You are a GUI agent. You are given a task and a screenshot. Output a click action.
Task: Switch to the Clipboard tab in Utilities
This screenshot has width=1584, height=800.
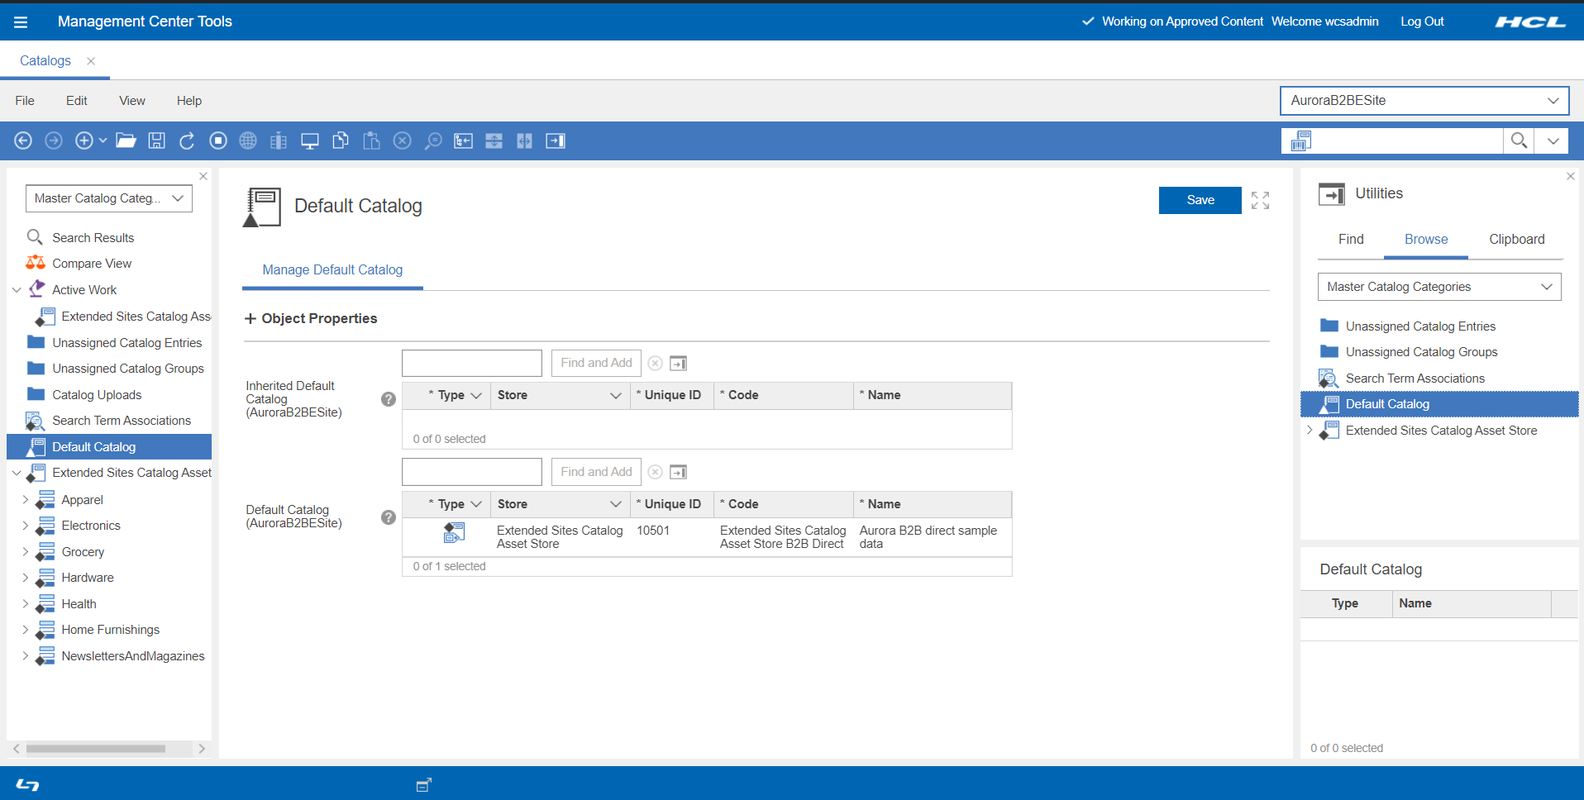pyautogui.click(x=1517, y=240)
